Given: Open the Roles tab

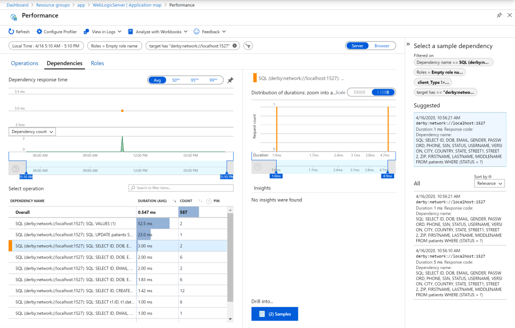Looking at the screenshot, I should 97,63.
